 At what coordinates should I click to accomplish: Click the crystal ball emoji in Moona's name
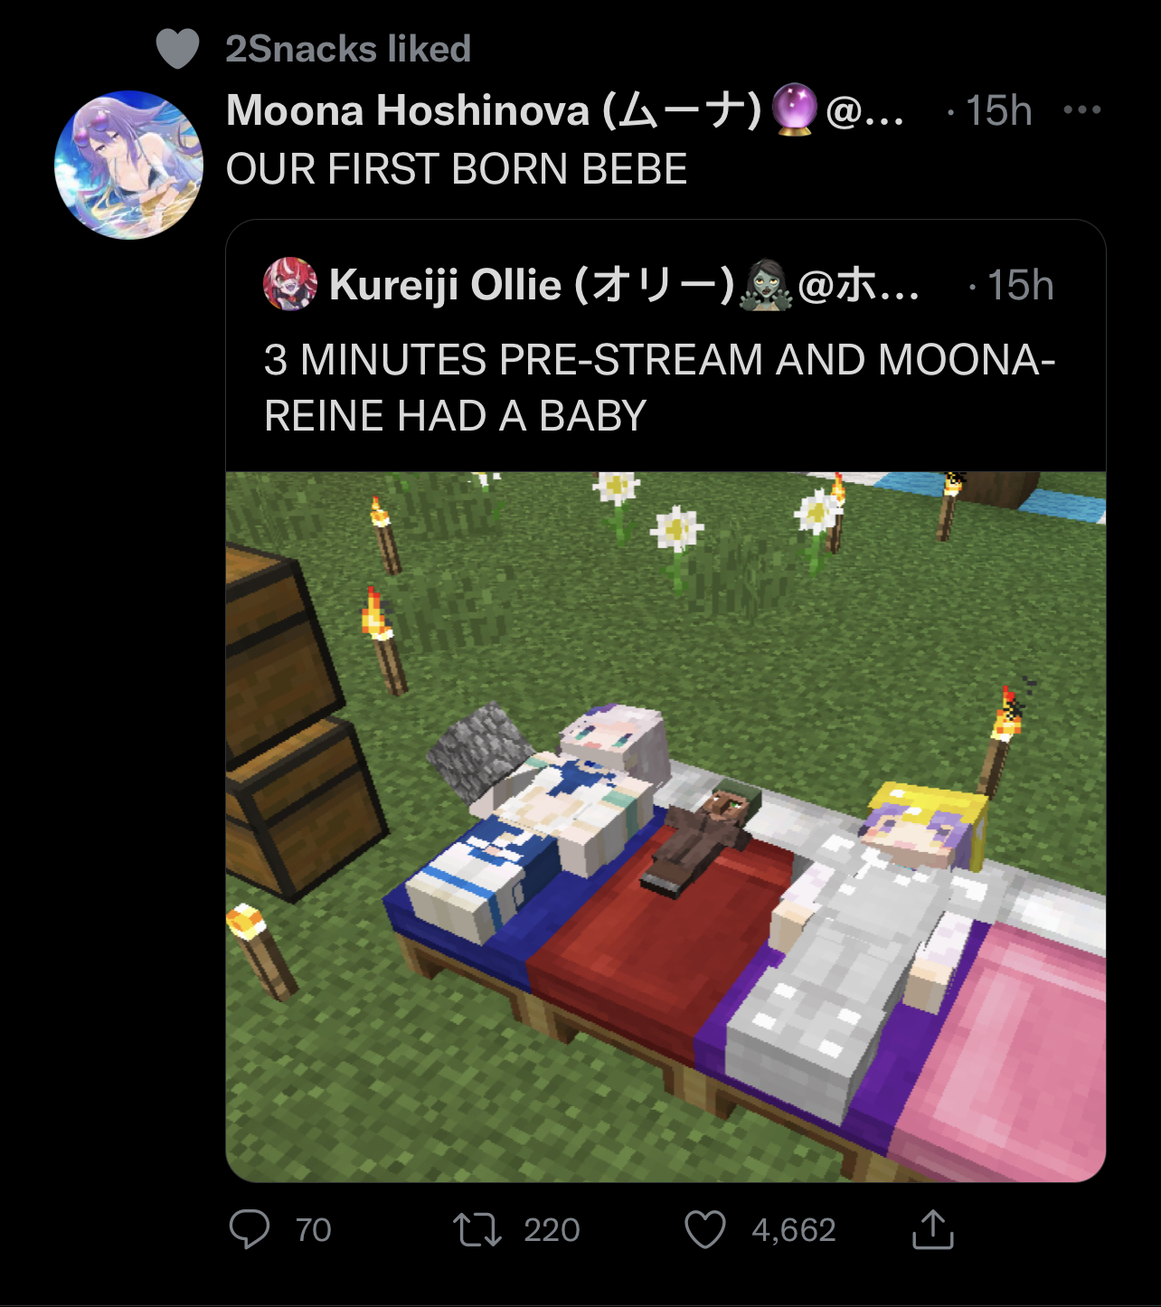pyautogui.click(x=795, y=109)
